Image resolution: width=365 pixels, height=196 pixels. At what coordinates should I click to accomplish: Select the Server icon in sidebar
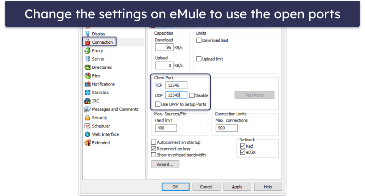tap(87, 59)
